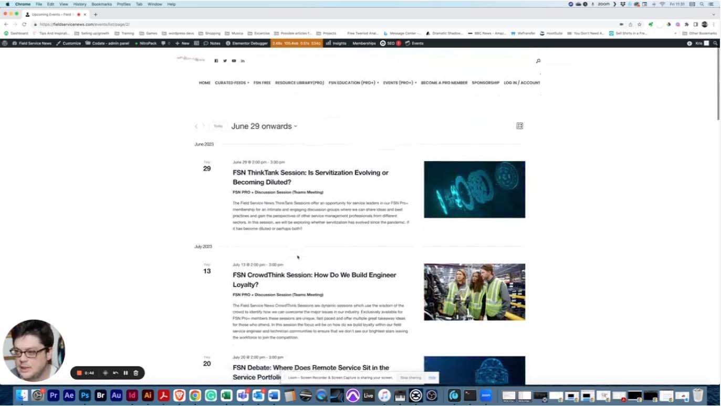
Task: Open the LinkedIn social icon
Action: pos(243,61)
